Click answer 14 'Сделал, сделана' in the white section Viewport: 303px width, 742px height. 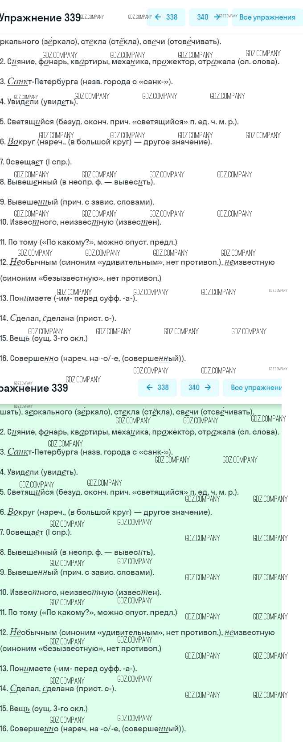(x=58, y=318)
